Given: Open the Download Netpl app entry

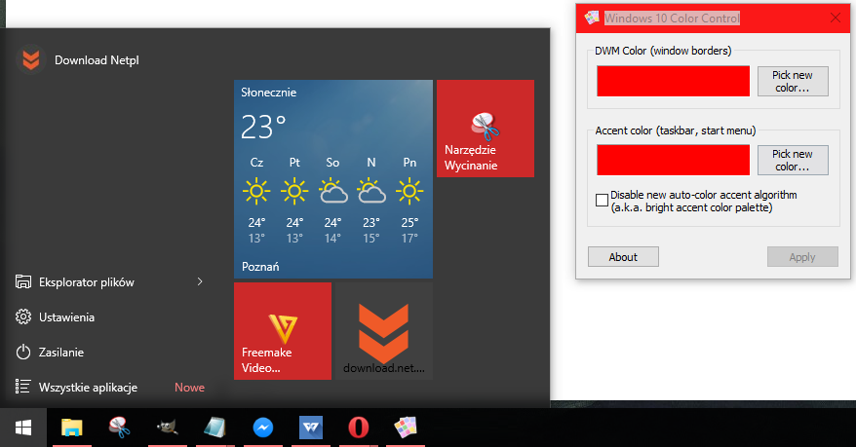Looking at the screenshot, I should click(x=79, y=60).
